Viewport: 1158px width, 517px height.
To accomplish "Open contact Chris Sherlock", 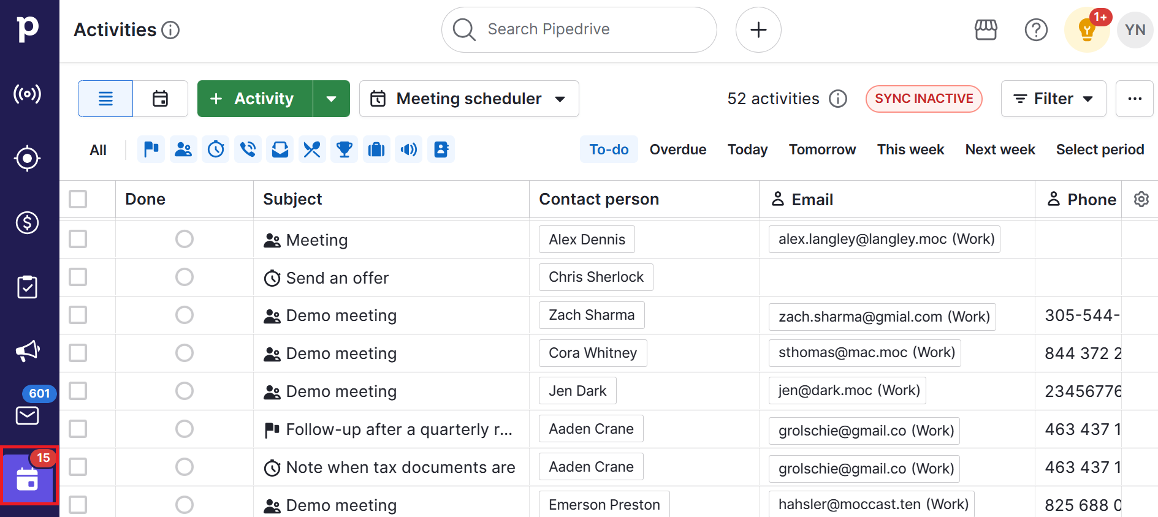I will click(596, 277).
